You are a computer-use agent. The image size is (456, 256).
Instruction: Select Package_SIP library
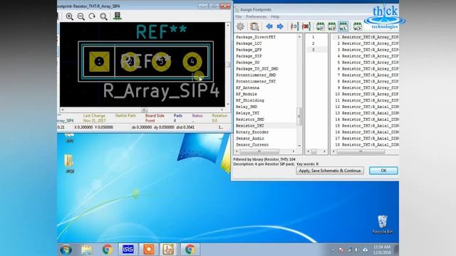coord(249,56)
